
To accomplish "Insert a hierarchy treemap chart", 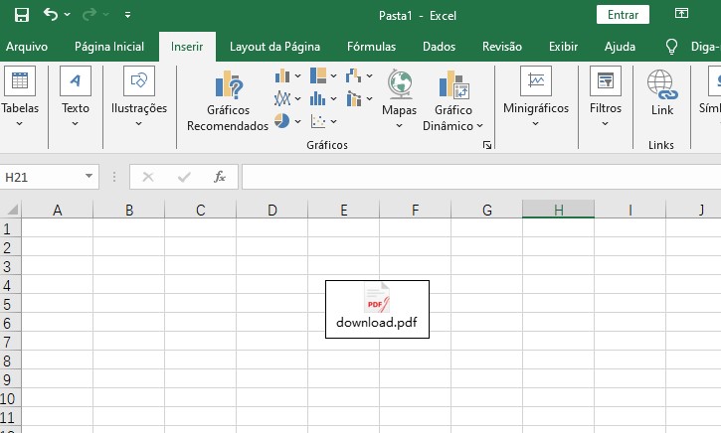I will 318,75.
